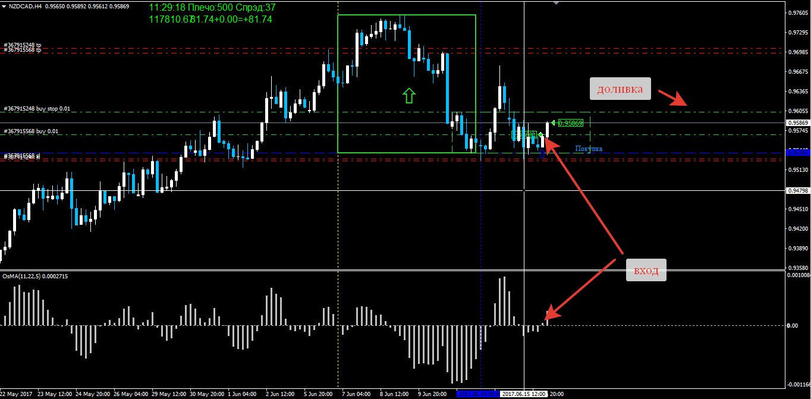The height and width of the screenshot is (399, 811).
Task: Click the blue highlighted price tag on scale
Action: pos(797,153)
